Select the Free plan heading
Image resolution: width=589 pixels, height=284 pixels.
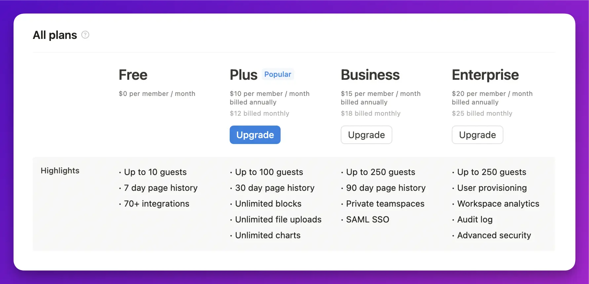[x=133, y=75]
